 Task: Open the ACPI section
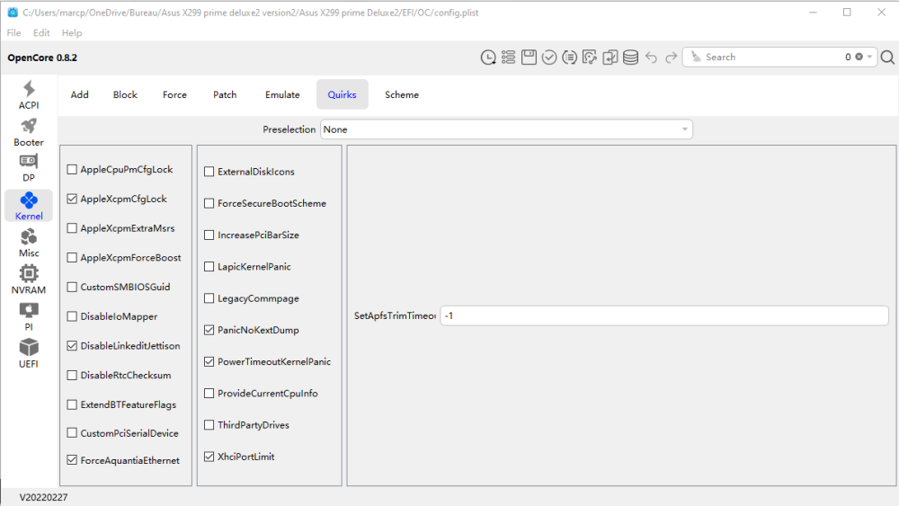(x=29, y=95)
